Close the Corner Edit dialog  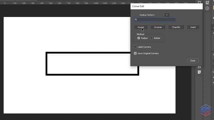[x=193, y=61]
